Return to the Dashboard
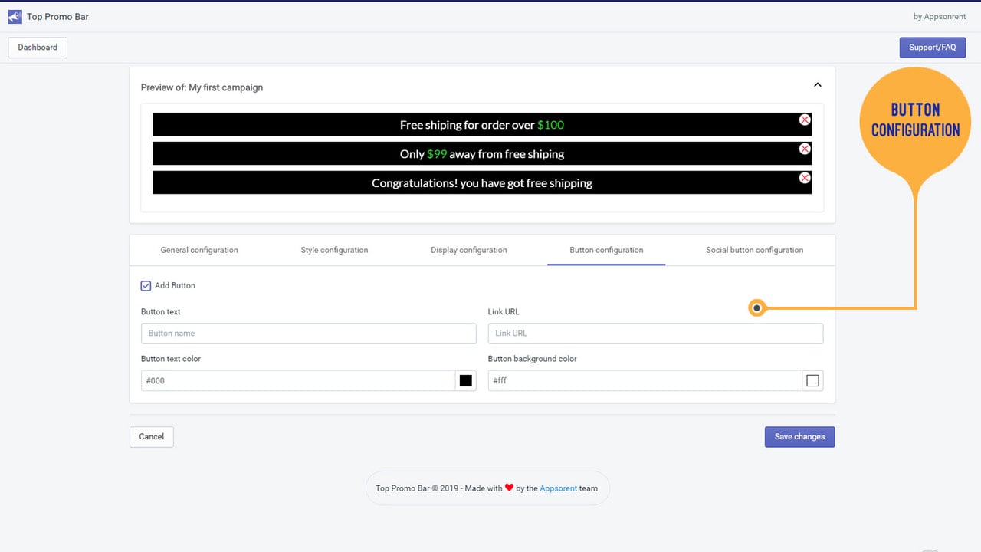Viewport: 981px width, 552px height. pyautogui.click(x=38, y=48)
